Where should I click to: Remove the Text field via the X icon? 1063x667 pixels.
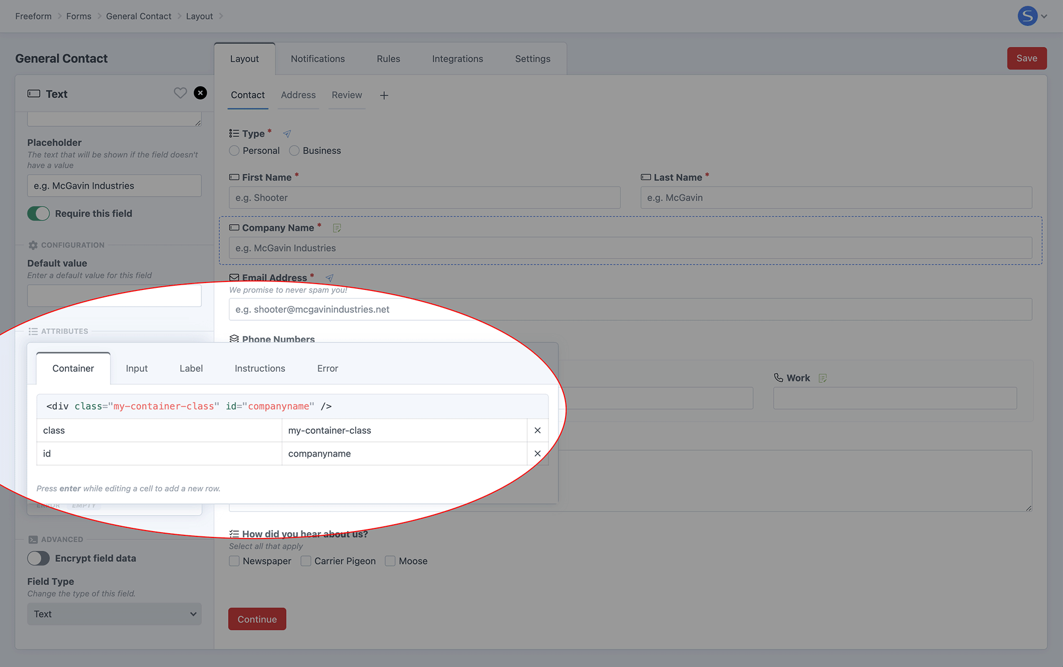[x=200, y=93]
